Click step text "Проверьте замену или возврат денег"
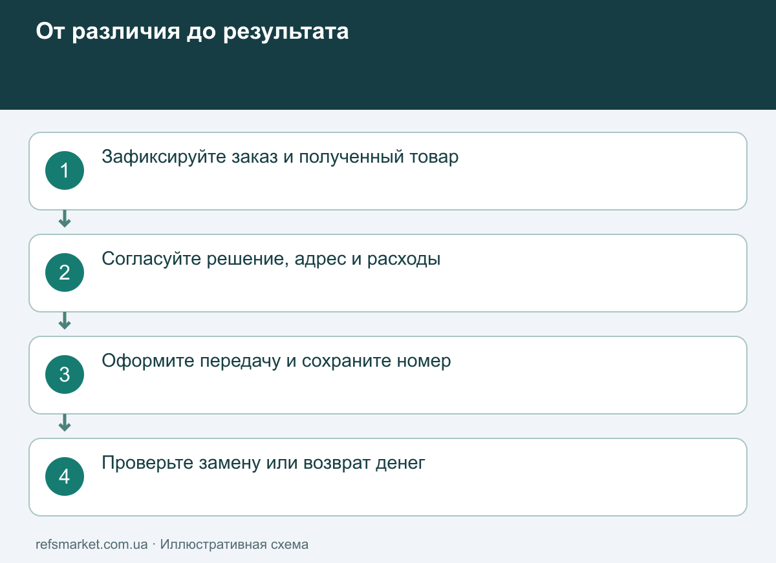Screen dimensions: 776x563 (263, 463)
